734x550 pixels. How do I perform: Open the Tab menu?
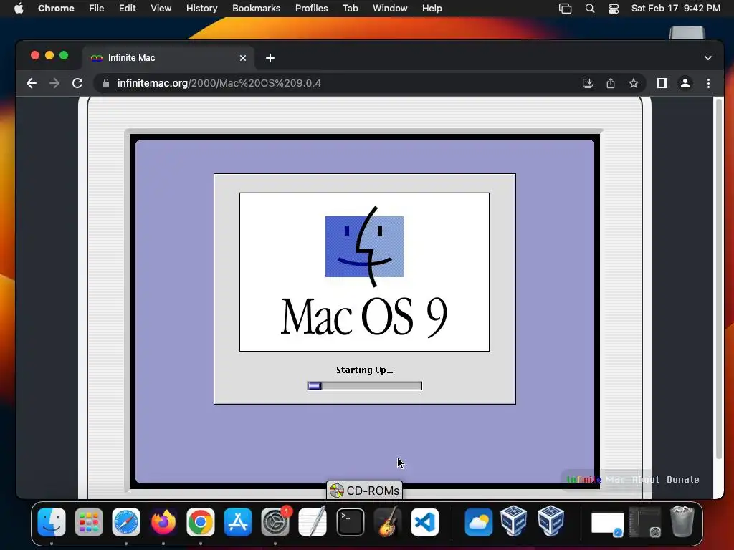coord(350,9)
